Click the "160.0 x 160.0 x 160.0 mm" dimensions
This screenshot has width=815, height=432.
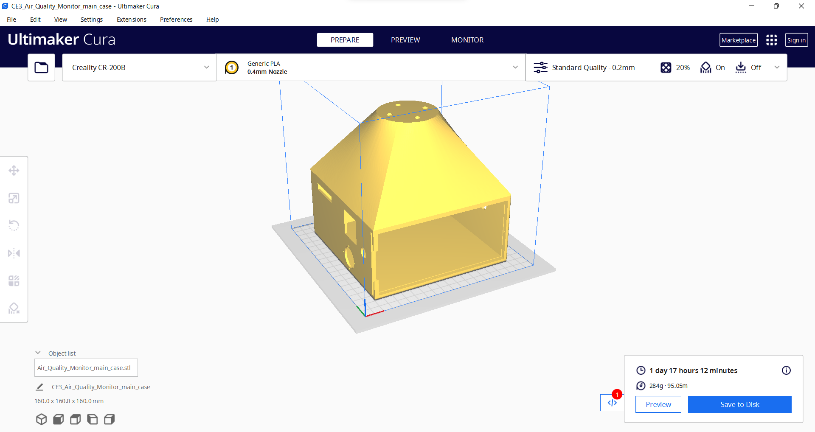[x=69, y=401]
